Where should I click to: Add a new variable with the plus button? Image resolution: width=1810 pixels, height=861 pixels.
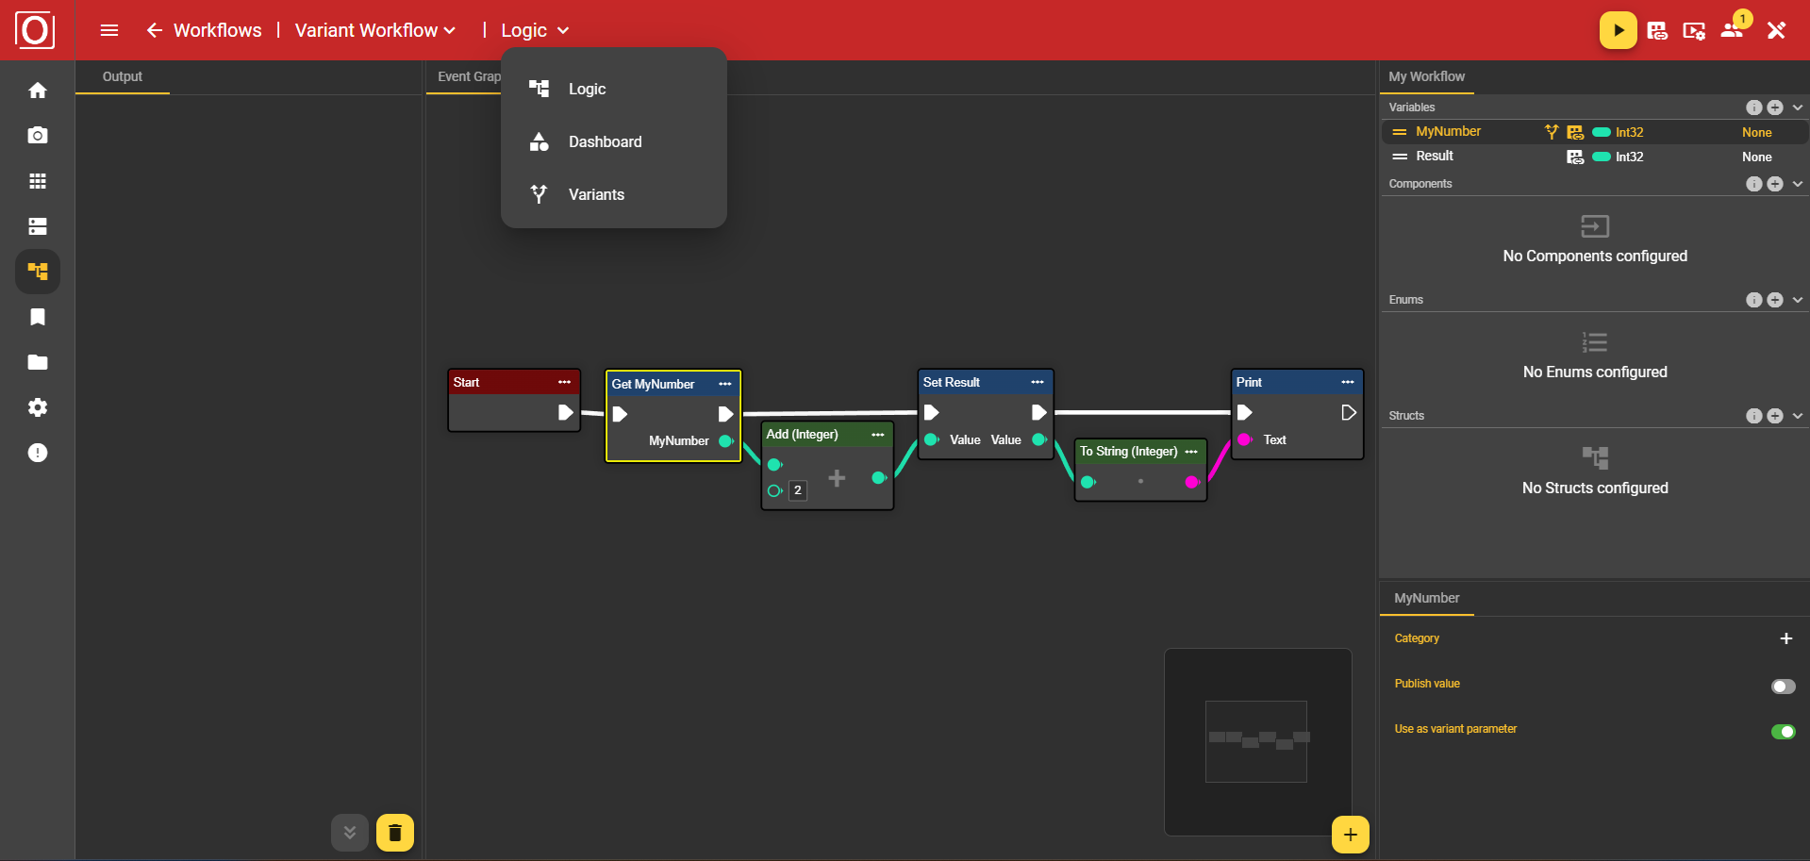tap(1776, 108)
